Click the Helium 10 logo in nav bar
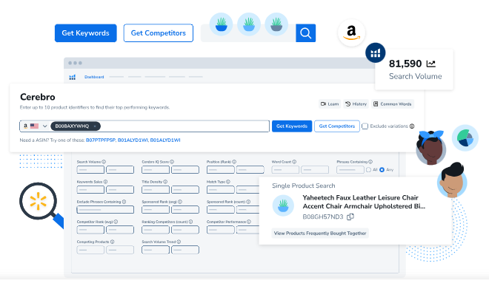The height and width of the screenshot is (289, 489). 73,77
